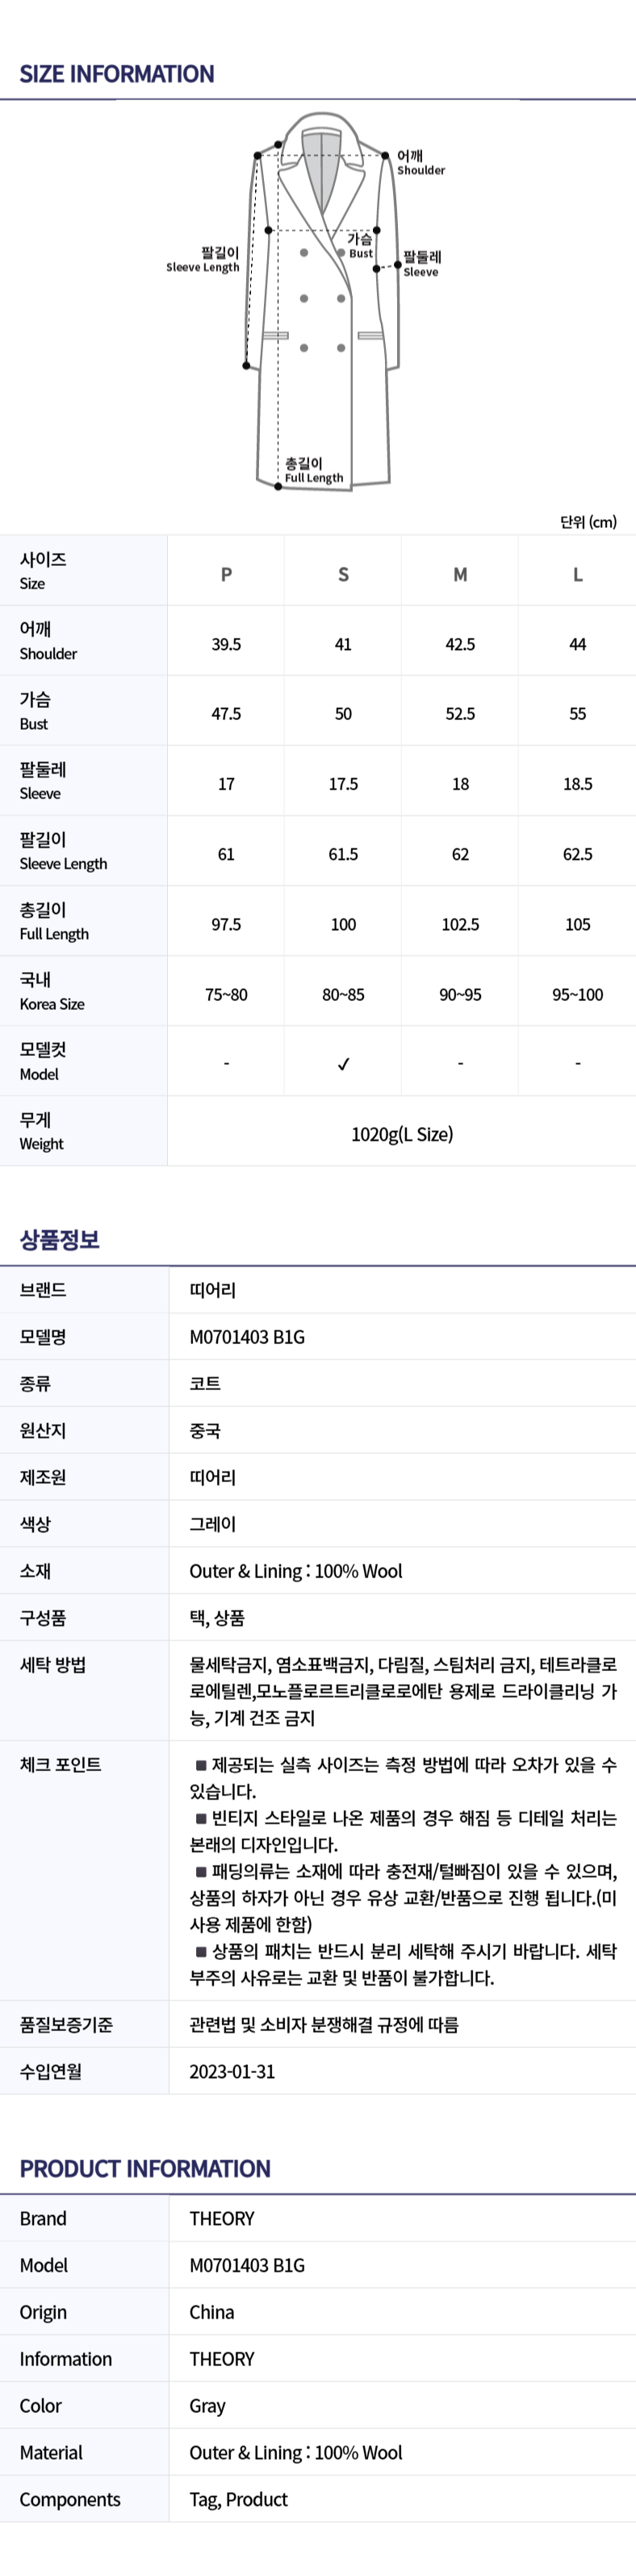Image resolution: width=636 pixels, height=2576 pixels.
Task: Click the 1020g(L Size) weight value
Action: 402,1134
